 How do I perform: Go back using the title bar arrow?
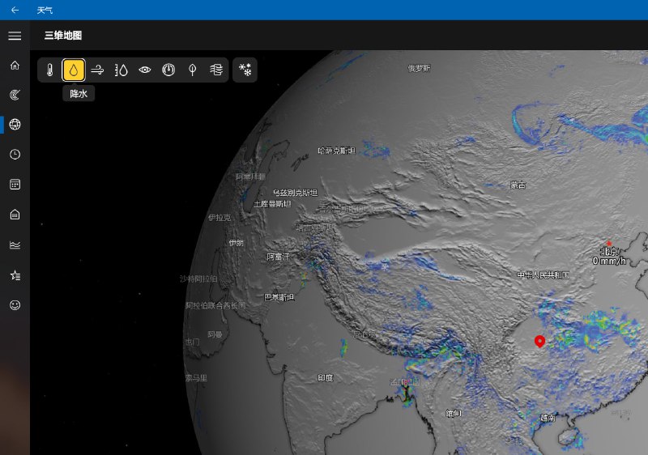click(15, 10)
